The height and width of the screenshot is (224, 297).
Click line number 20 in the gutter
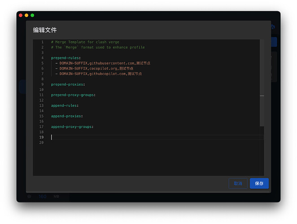pyautogui.click(x=41, y=142)
